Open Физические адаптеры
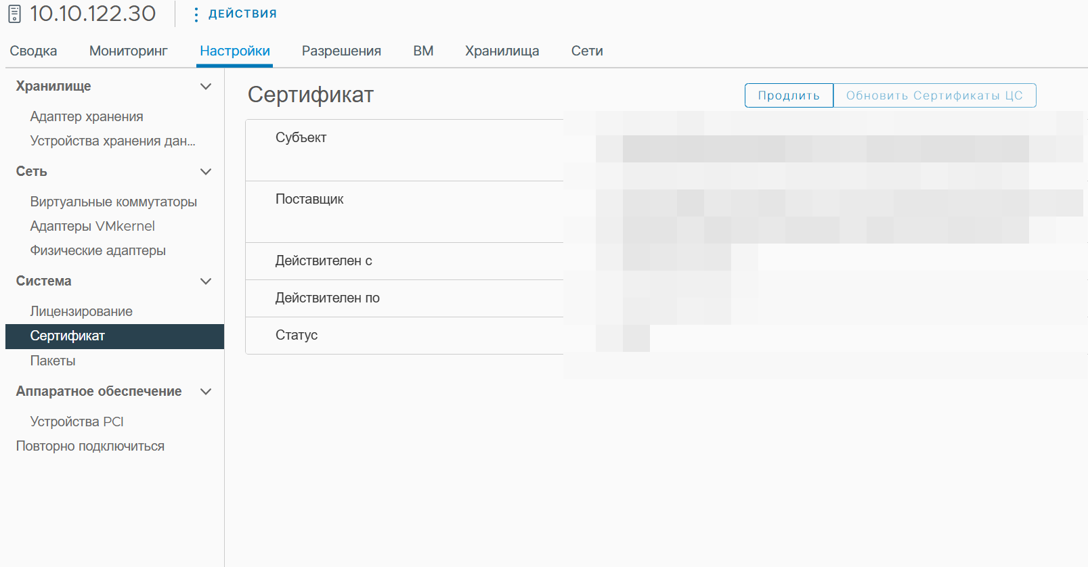This screenshot has height=567, width=1088. coord(97,250)
